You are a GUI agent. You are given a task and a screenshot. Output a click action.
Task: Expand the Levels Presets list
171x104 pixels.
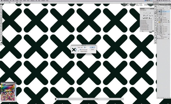(141, 21)
